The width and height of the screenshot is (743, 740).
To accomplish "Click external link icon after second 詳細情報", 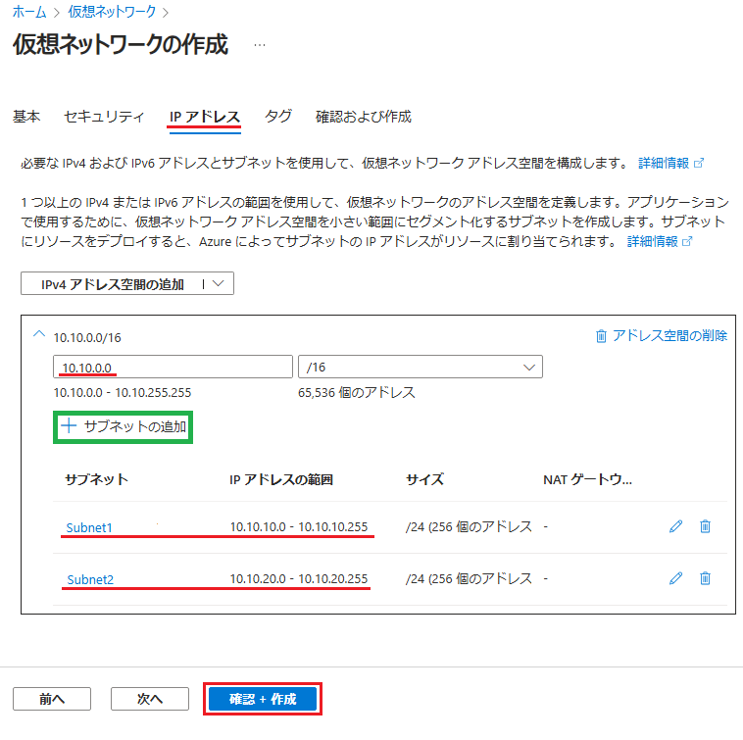I will click(x=687, y=242).
